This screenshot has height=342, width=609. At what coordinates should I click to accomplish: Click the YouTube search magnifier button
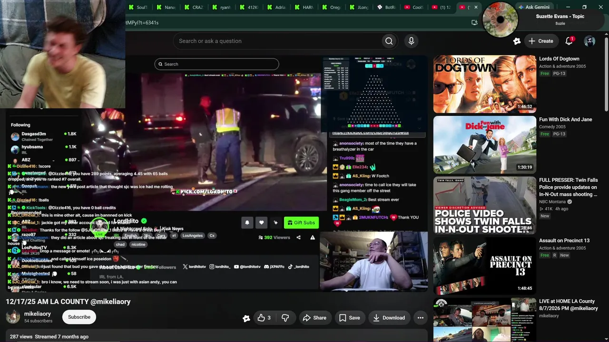[389, 41]
